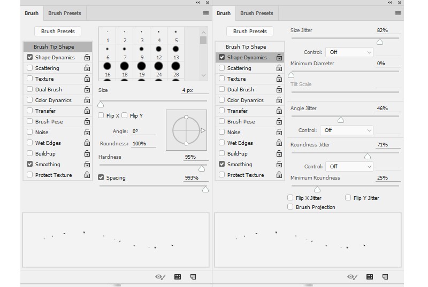
Task: Click the create new brush icon in left panel
Action: [193, 277]
